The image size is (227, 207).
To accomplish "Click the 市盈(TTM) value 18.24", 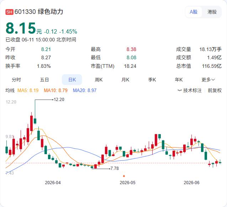I will pos(130,66).
